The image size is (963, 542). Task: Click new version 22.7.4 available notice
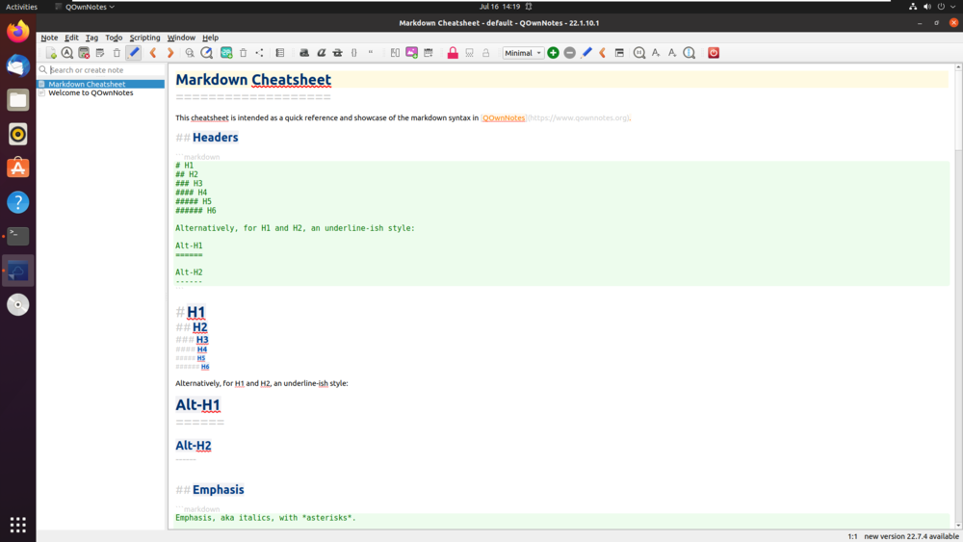(911, 536)
